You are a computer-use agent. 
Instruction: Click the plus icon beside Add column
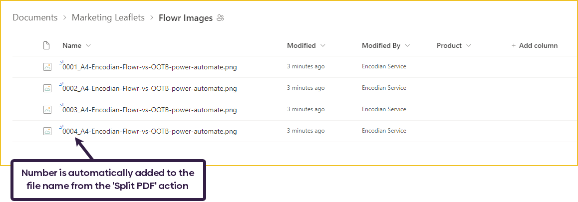click(514, 46)
